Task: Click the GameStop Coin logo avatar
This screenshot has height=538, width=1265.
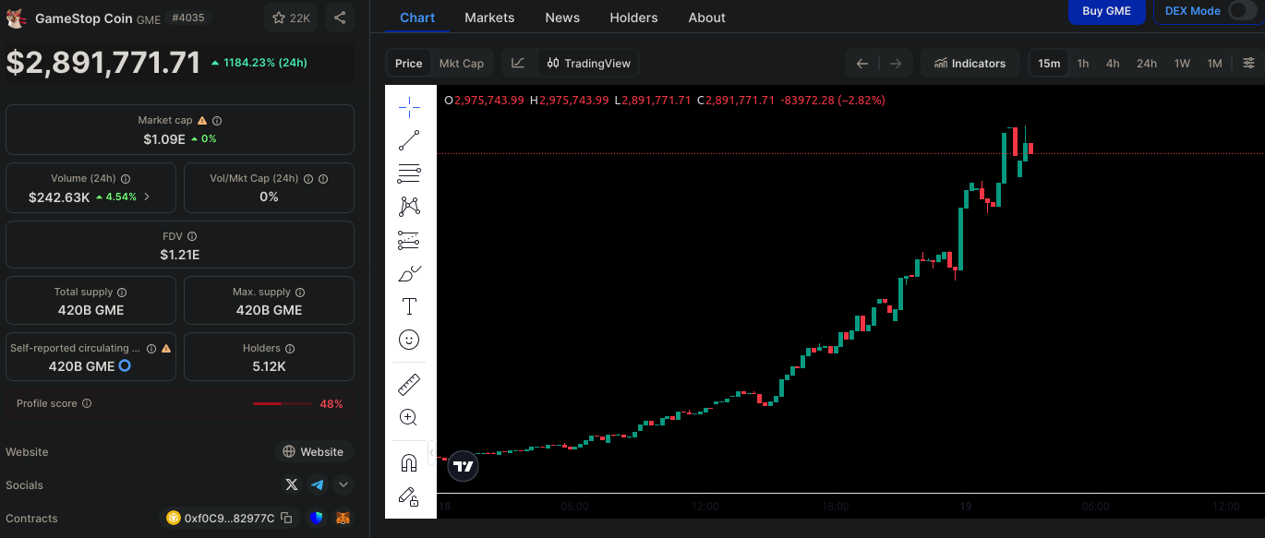Action: [x=16, y=18]
